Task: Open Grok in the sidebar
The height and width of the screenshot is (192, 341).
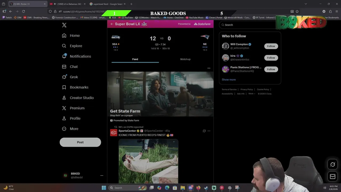Action: point(70,77)
